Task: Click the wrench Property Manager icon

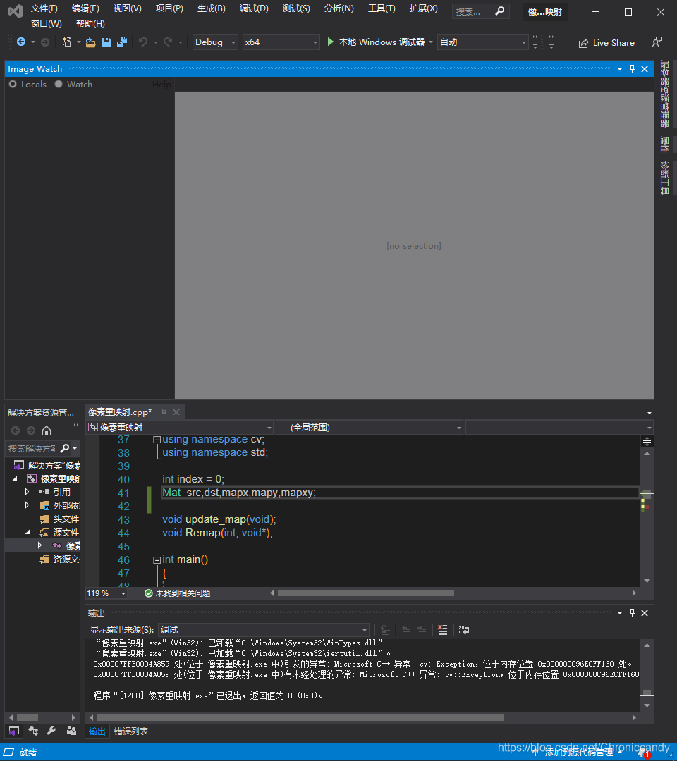Action: click(x=51, y=731)
